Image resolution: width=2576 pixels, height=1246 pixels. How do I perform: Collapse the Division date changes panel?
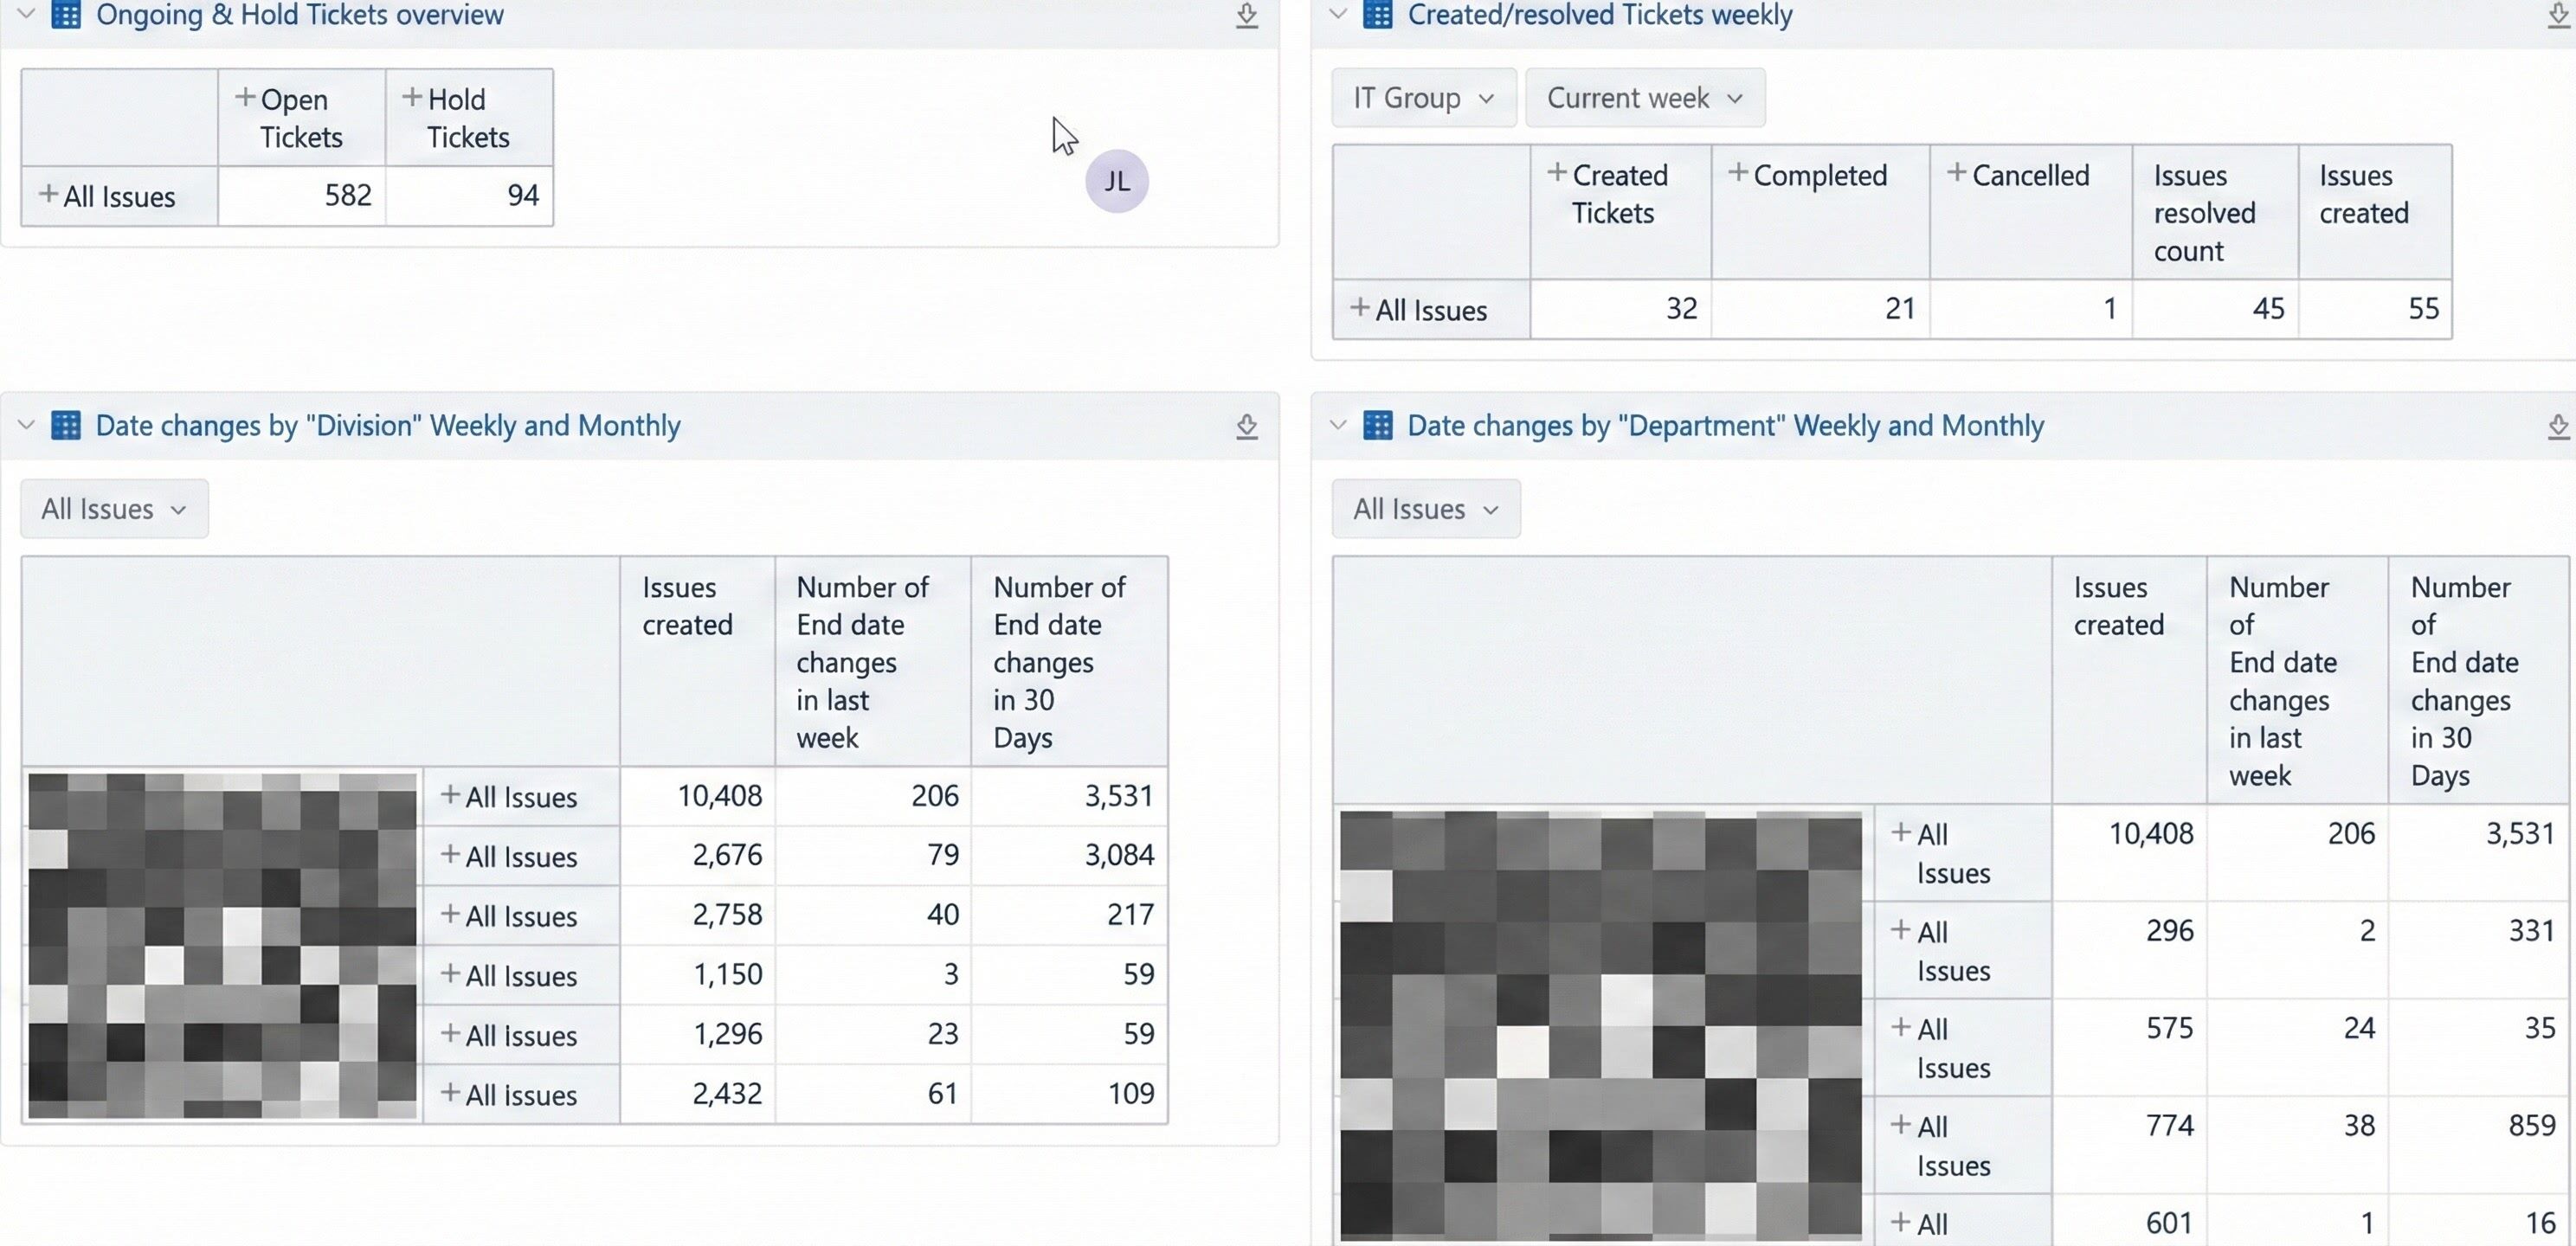pyautogui.click(x=27, y=425)
